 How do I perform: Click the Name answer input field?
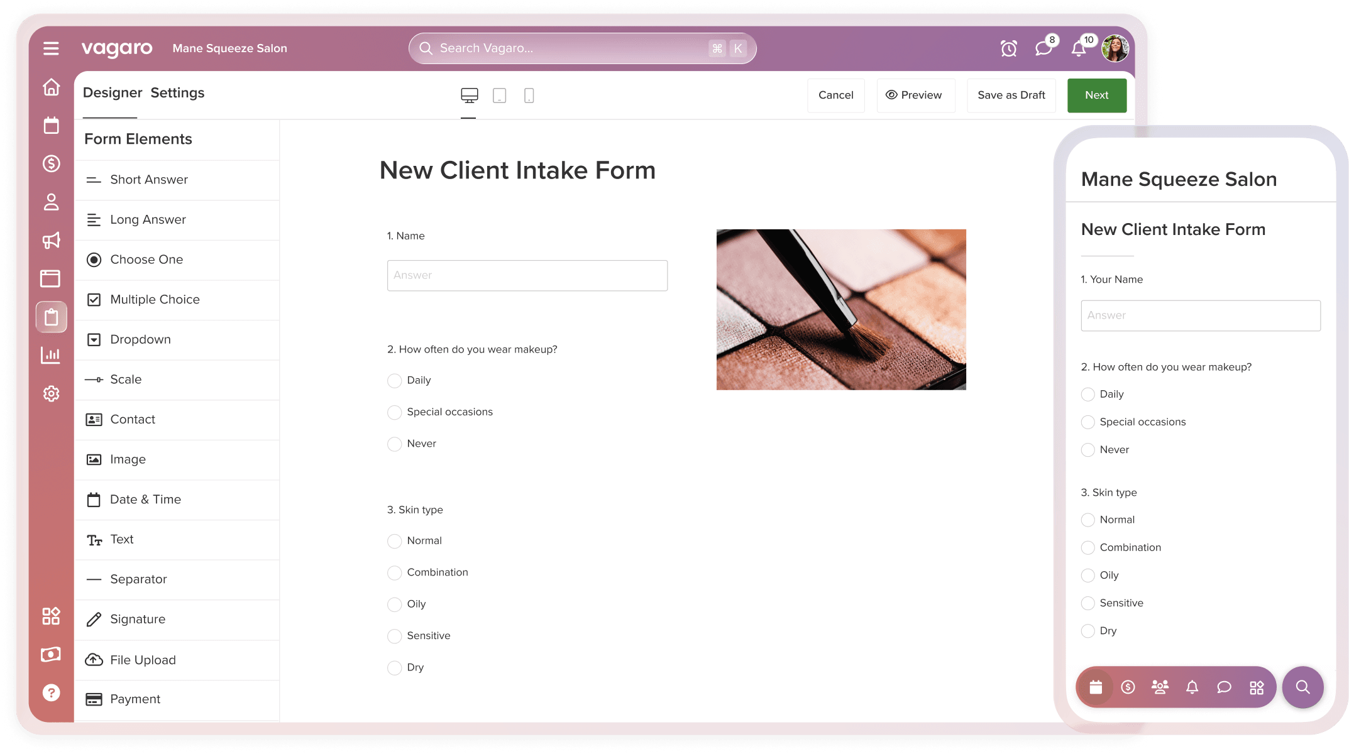(x=527, y=275)
